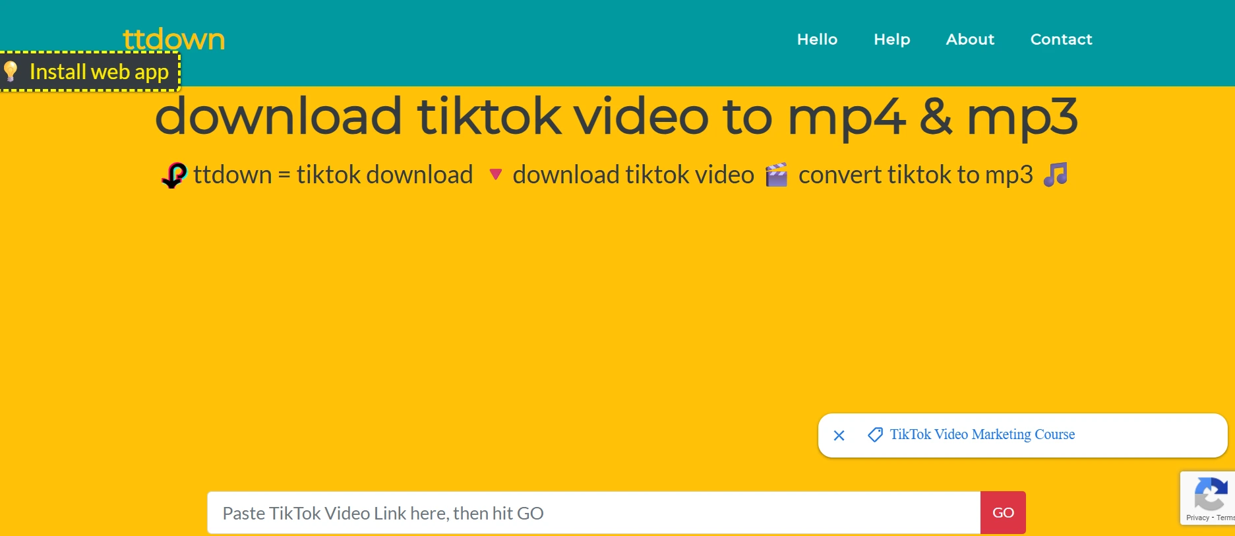Click the TikTok download arrow icon before ttdown

click(x=174, y=175)
